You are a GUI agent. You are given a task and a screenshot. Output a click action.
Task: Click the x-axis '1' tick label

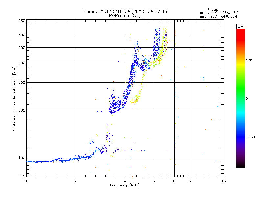26,181
